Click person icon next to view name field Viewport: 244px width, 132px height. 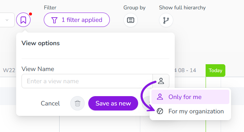click(161, 81)
